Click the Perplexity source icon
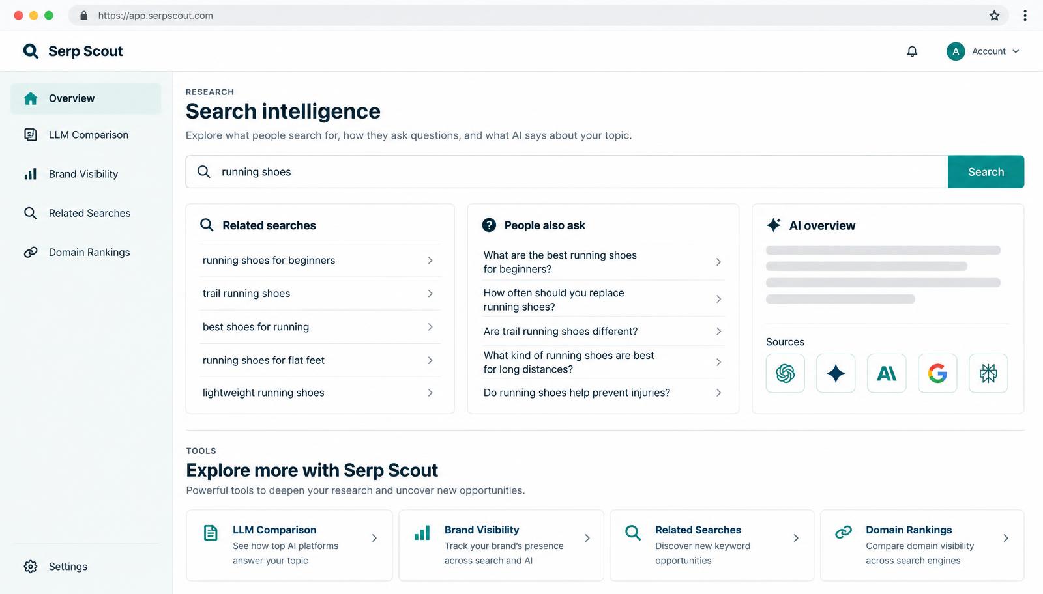The height and width of the screenshot is (594, 1043). click(988, 373)
